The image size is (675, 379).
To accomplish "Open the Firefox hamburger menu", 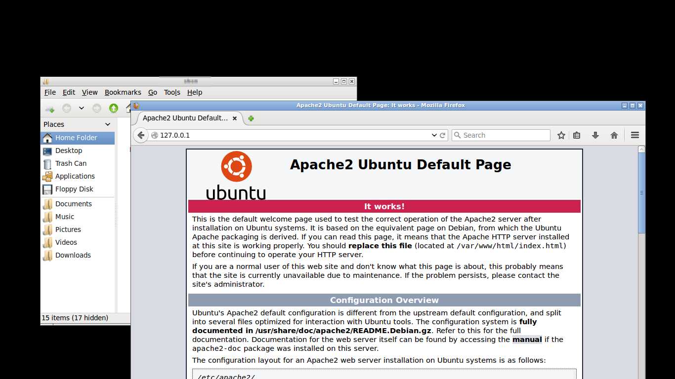I will click(x=635, y=135).
